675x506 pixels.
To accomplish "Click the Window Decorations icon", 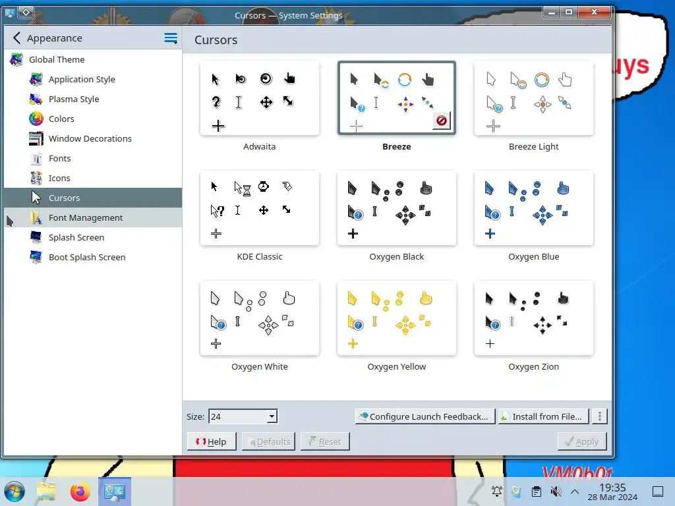I will [x=36, y=138].
